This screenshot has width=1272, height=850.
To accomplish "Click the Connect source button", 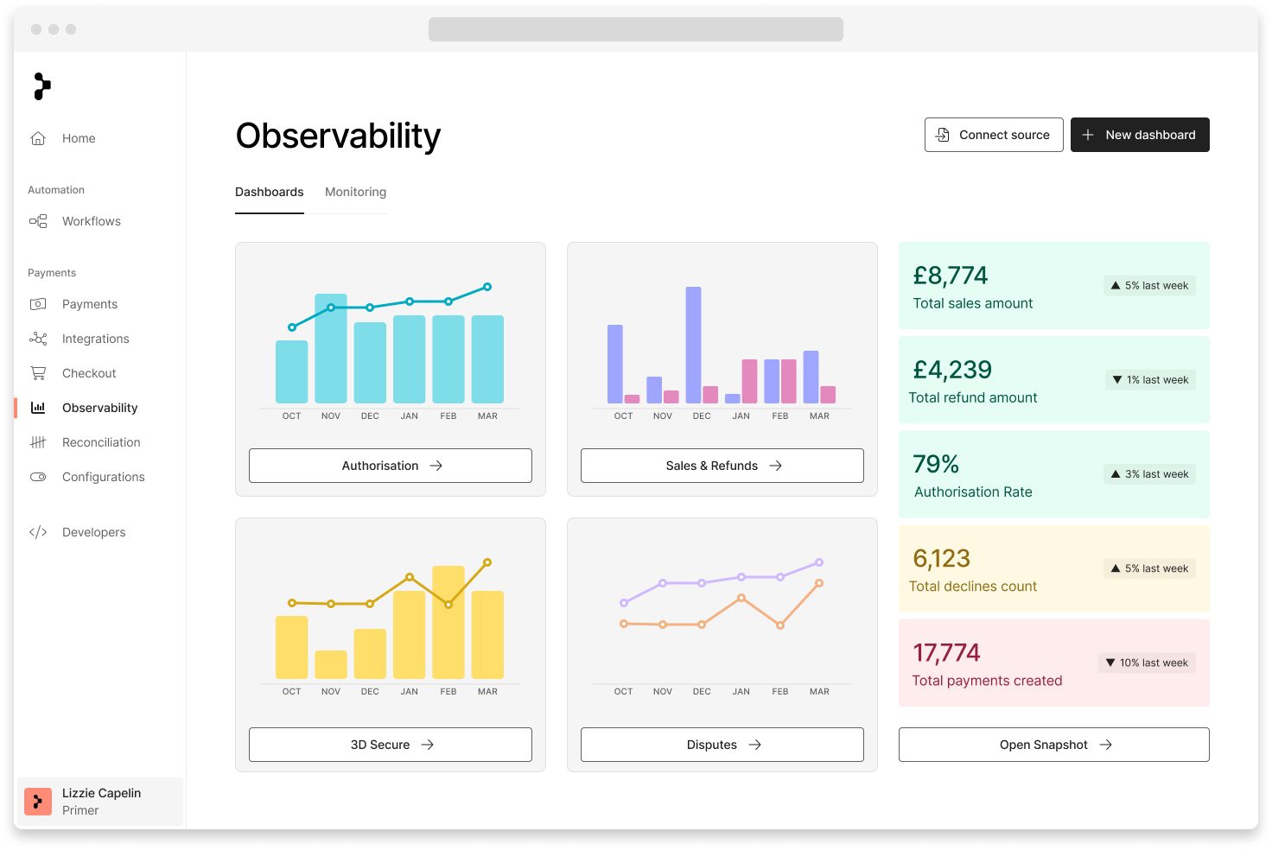I will [x=994, y=135].
